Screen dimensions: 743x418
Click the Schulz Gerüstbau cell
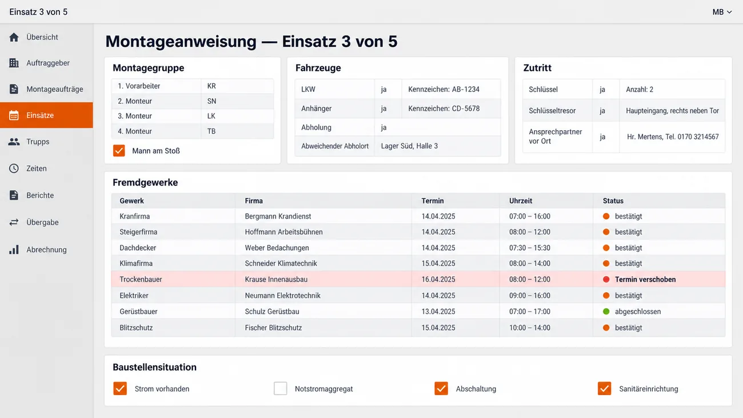323,311
